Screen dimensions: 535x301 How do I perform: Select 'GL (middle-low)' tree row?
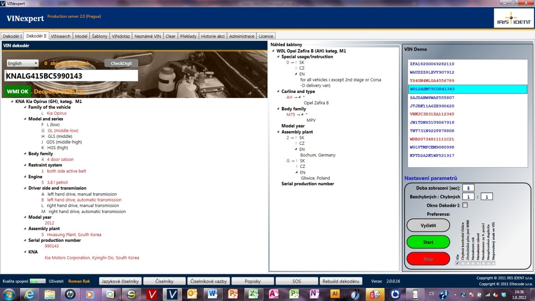click(60, 130)
